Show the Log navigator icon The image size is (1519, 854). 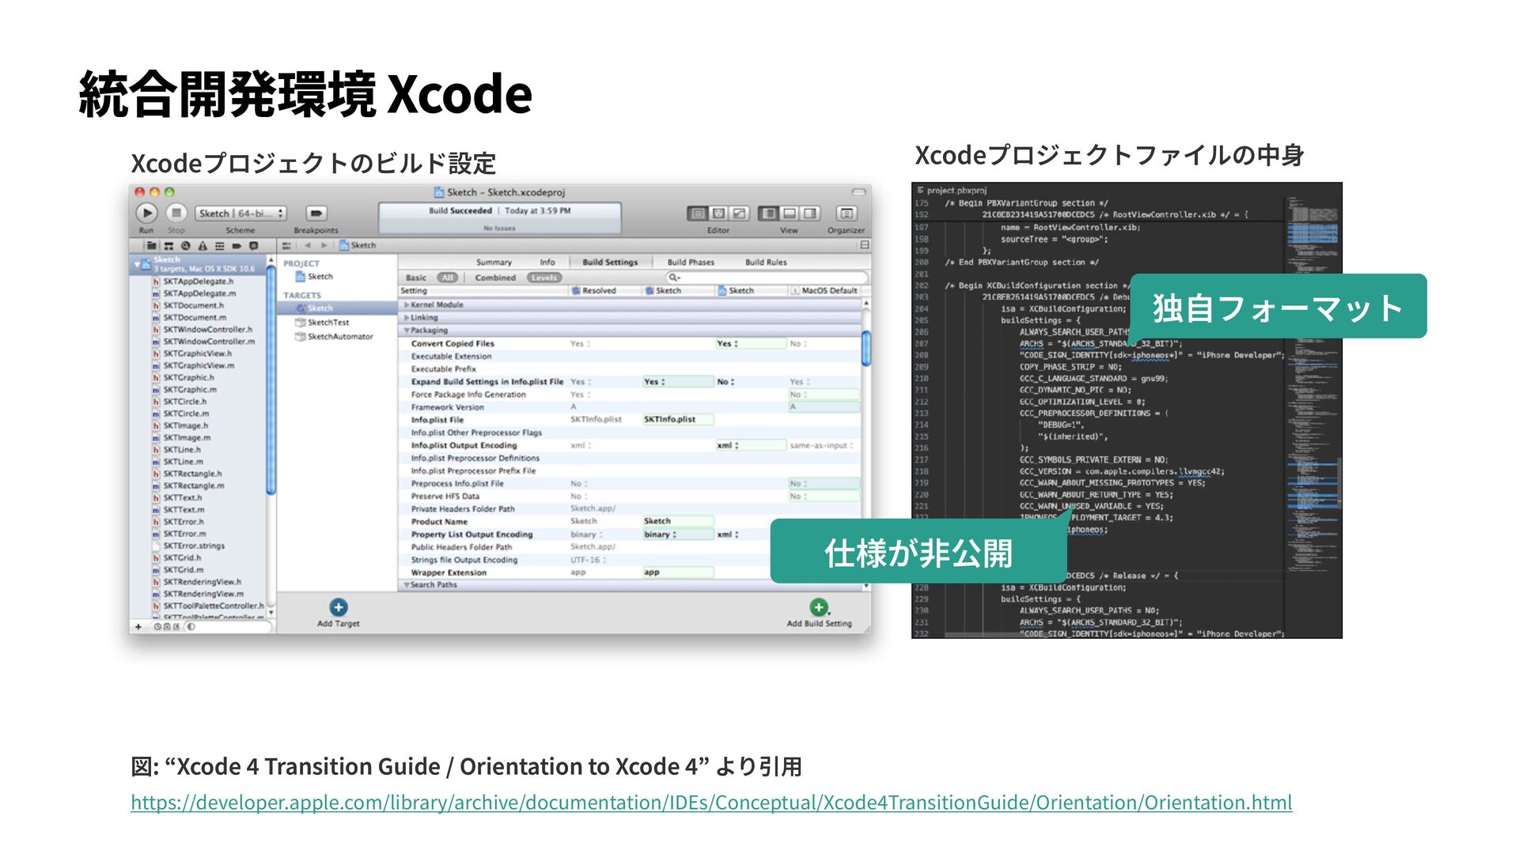click(254, 246)
